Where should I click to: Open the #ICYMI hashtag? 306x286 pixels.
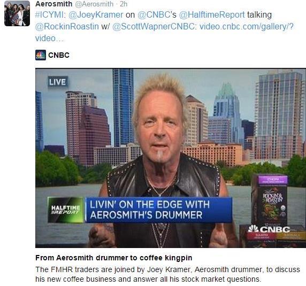coord(49,15)
